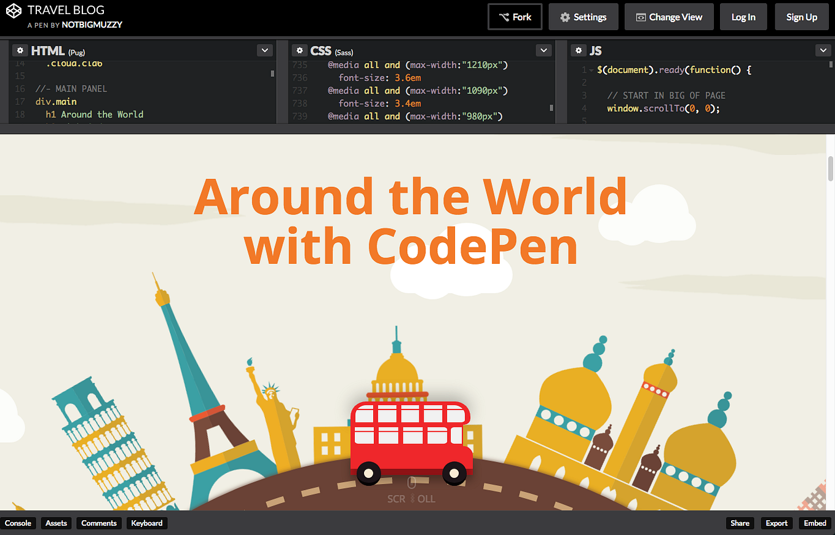Open the CSS panel gear settings icon
This screenshot has height=535, width=835.
pos(299,50)
